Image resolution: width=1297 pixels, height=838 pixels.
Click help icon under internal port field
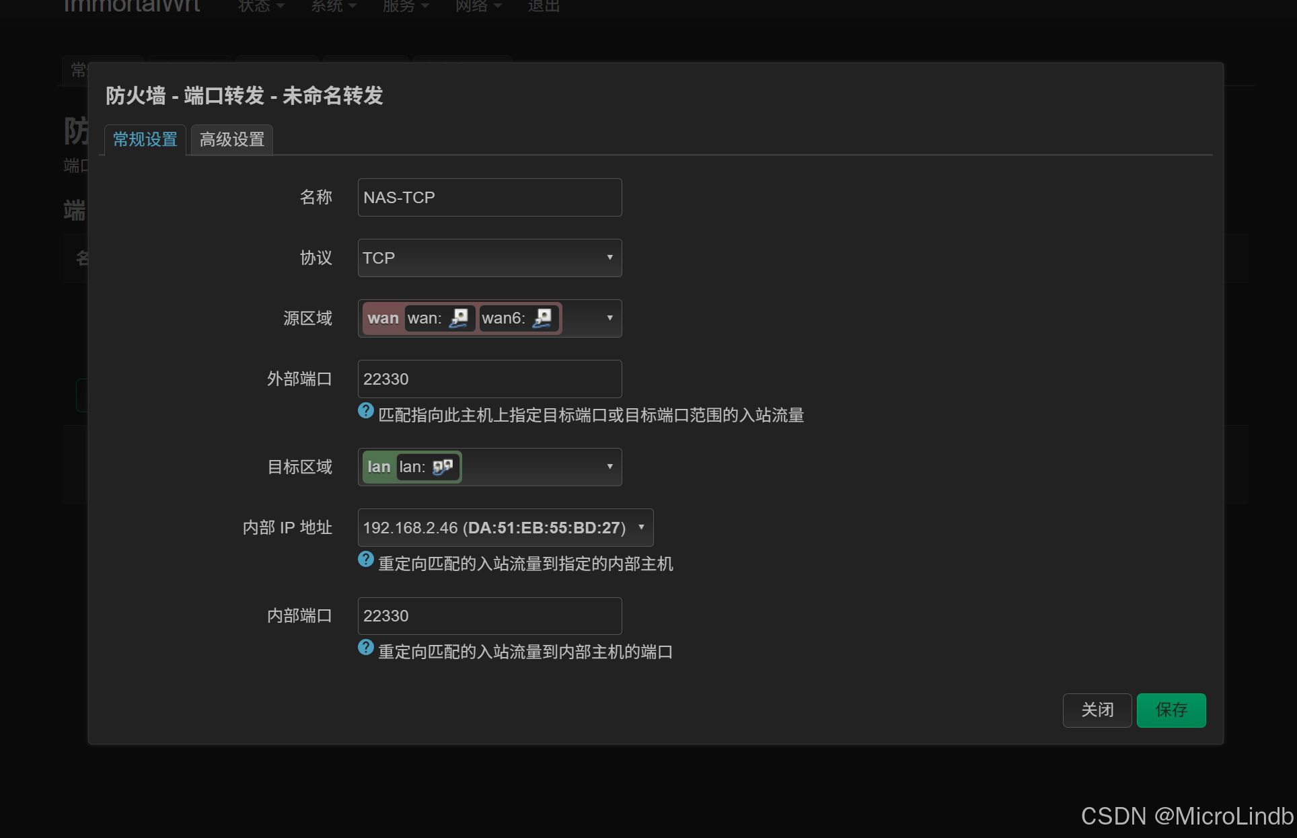pyautogui.click(x=366, y=648)
